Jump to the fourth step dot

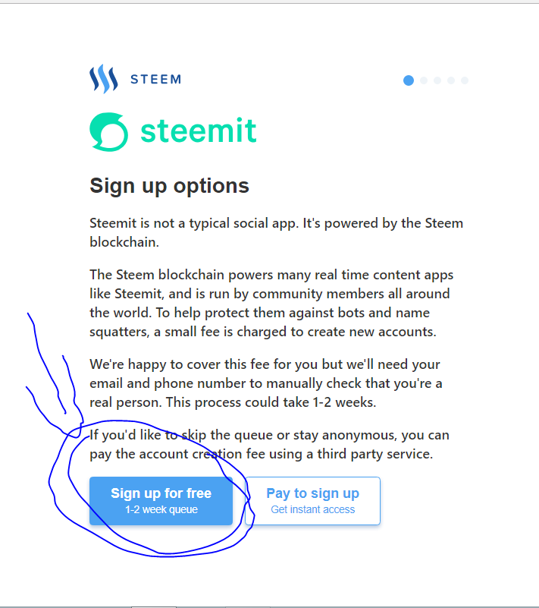451,80
